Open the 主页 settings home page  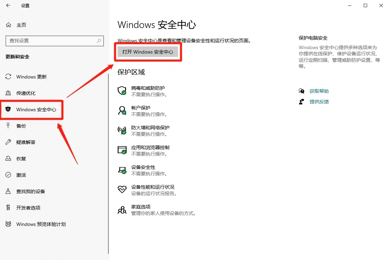21,25
